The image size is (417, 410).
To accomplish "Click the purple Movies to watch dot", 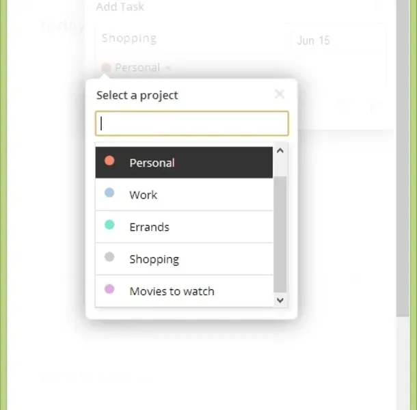I will 109,289.
